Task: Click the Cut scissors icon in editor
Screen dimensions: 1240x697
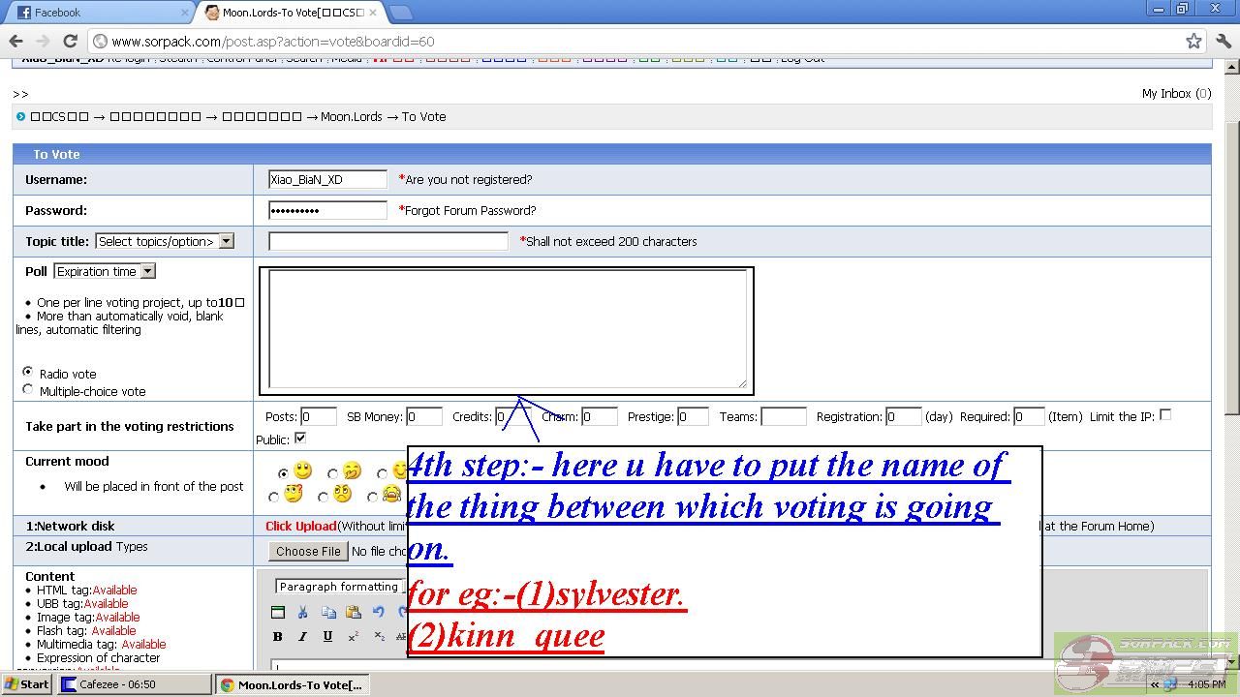Action: coord(302,612)
